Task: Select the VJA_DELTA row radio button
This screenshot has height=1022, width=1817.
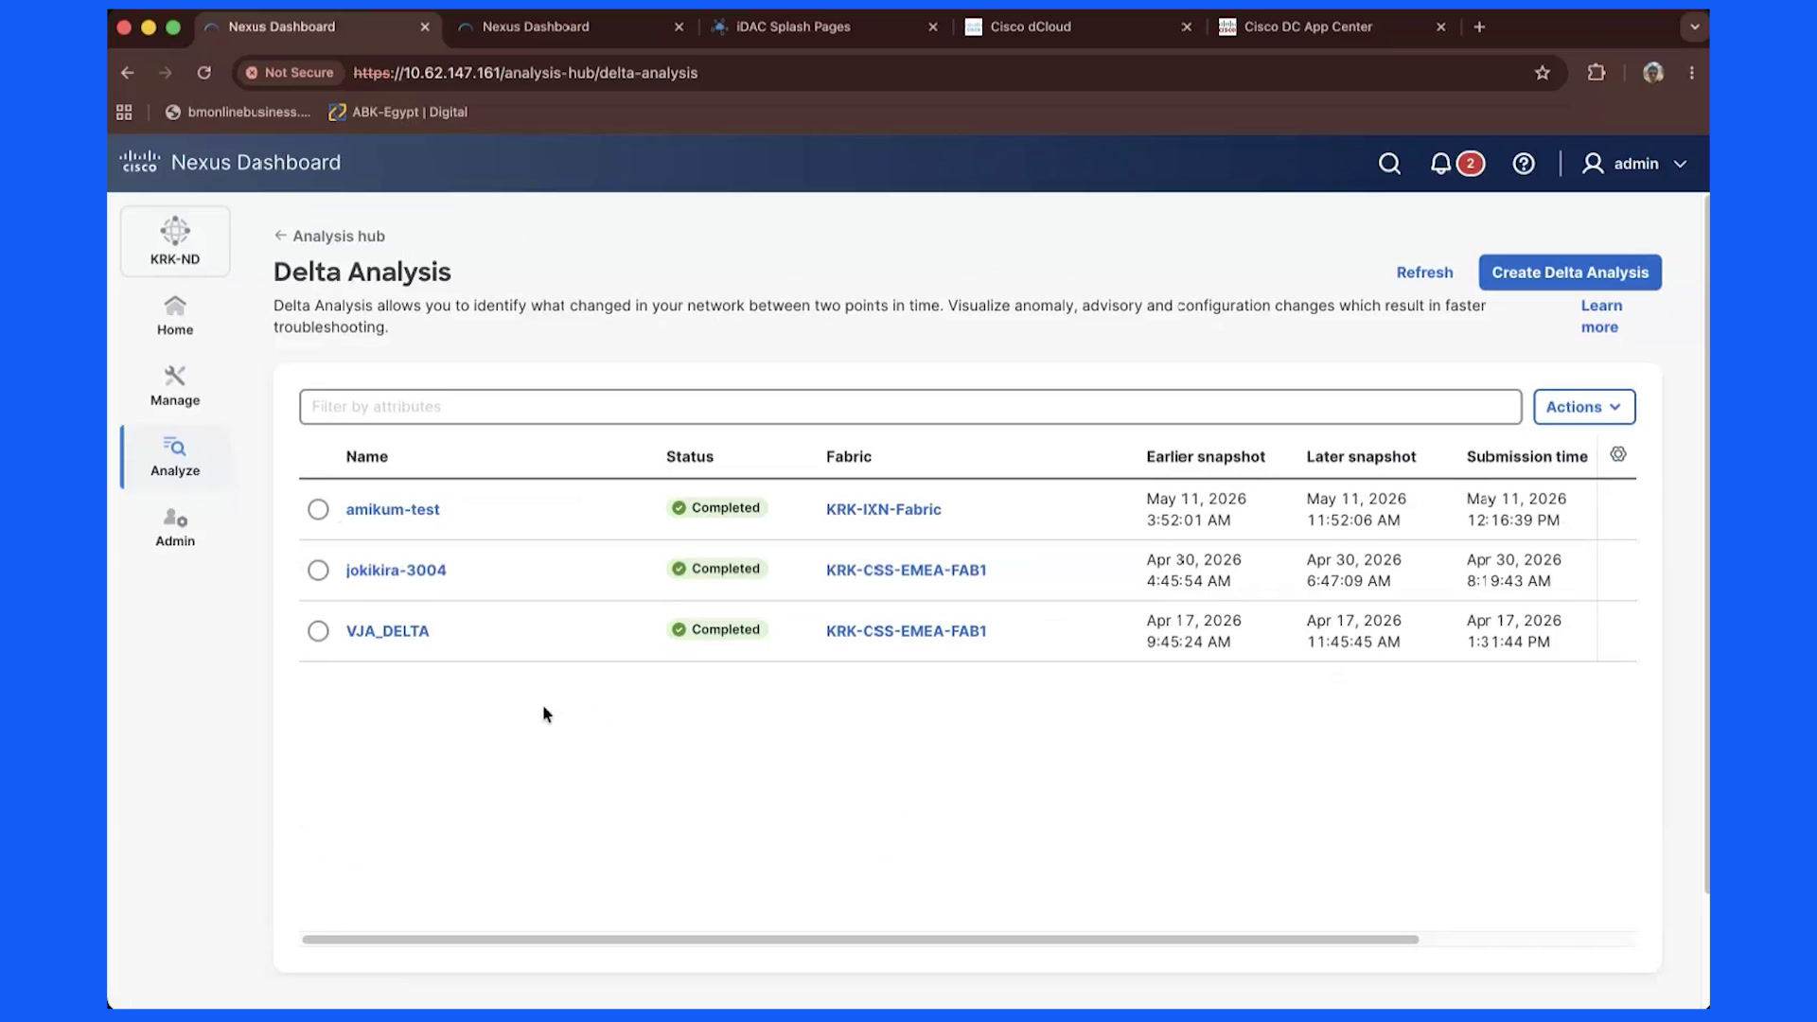Action: [x=318, y=631]
